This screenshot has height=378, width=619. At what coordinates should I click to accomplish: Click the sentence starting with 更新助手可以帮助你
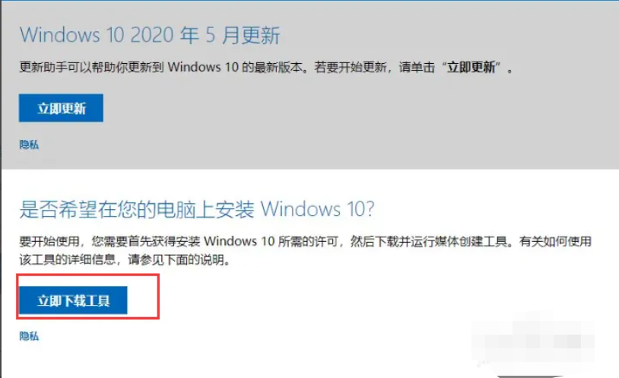[x=266, y=67]
